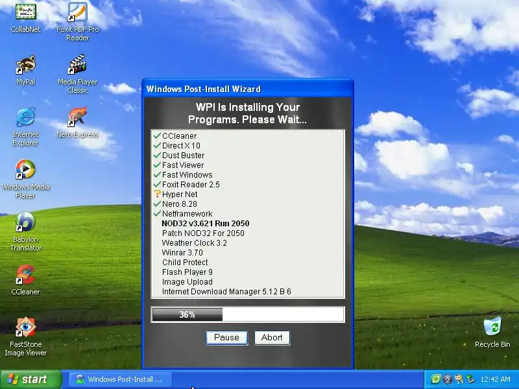Click the green NOD32 eye tray icon
This screenshot has width=519, height=389.
tap(435, 379)
